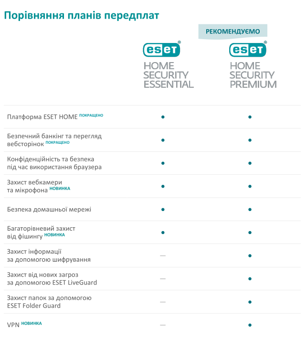Image resolution: width=306 pixels, height=340 pixels.
Task: Click the ESET Home Security Essential logo
Action: click(162, 49)
